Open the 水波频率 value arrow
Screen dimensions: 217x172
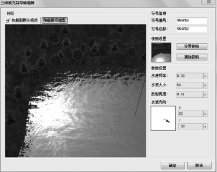point(205,76)
